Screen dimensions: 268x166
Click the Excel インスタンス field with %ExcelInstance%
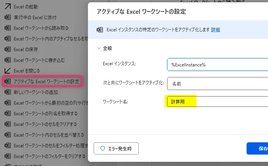coord(217,64)
